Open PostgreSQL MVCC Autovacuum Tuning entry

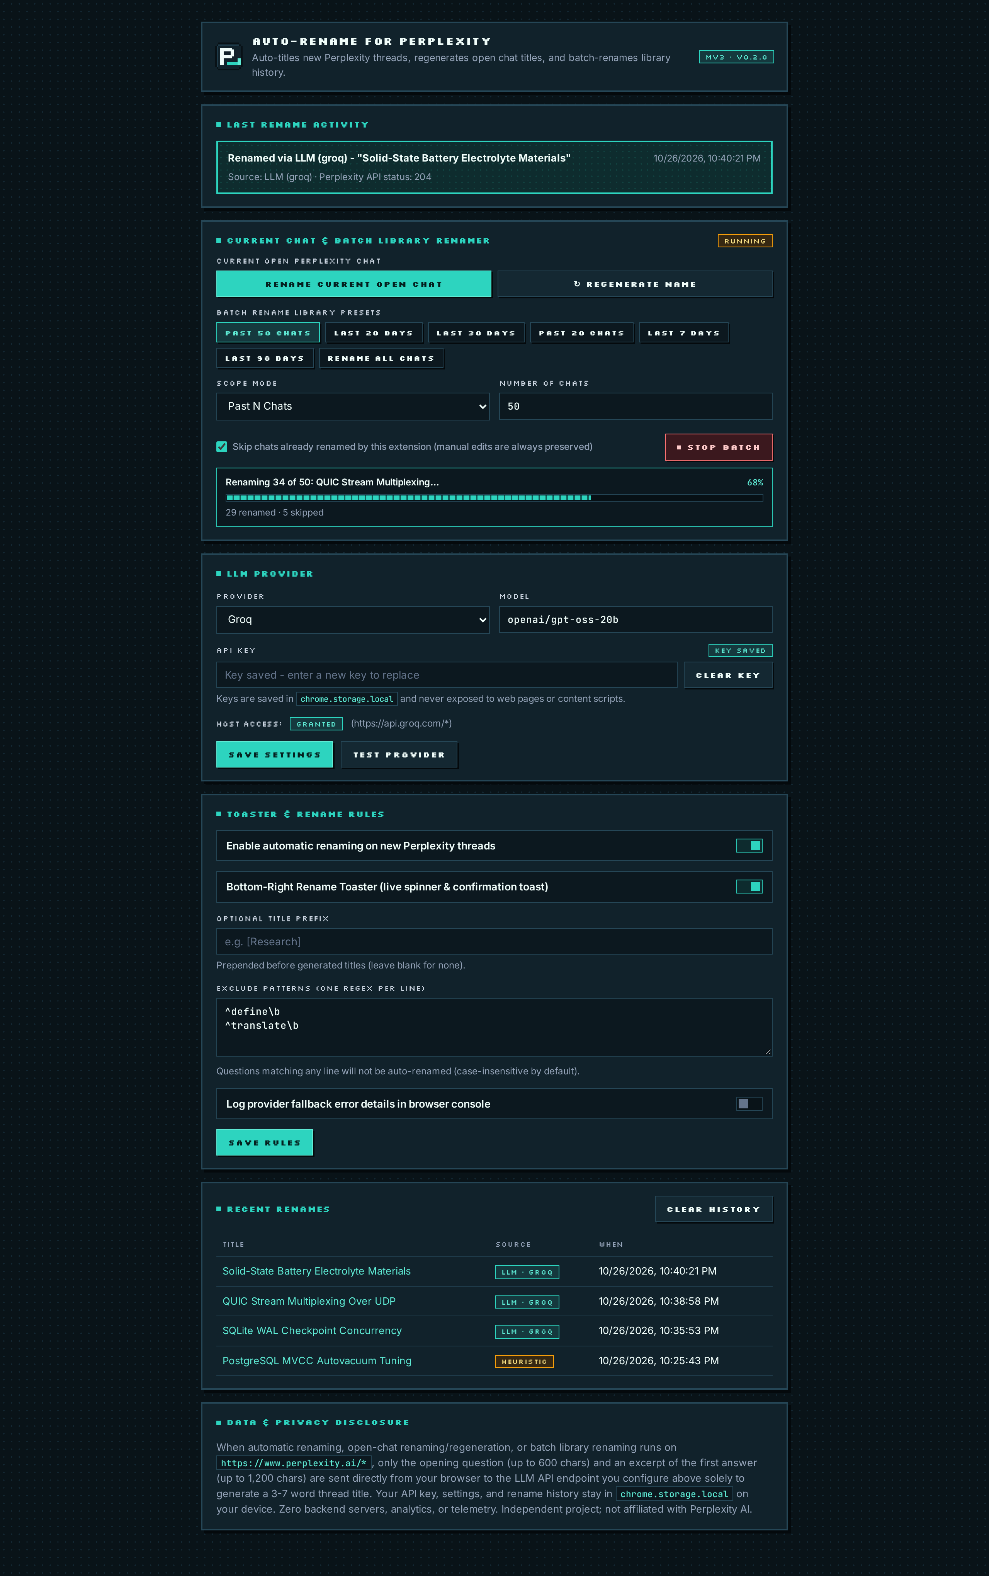pyautogui.click(x=317, y=1361)
